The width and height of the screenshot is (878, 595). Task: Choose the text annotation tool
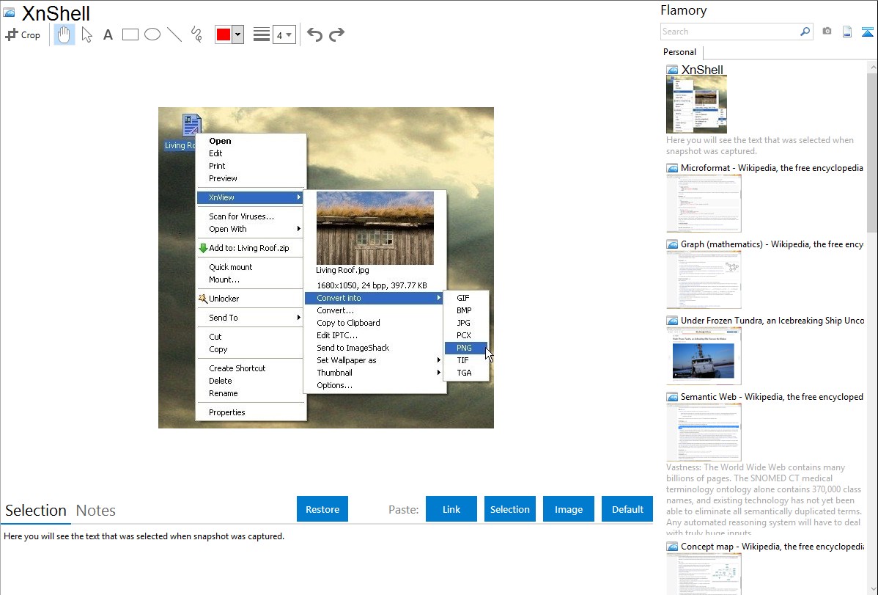(108, 34)
